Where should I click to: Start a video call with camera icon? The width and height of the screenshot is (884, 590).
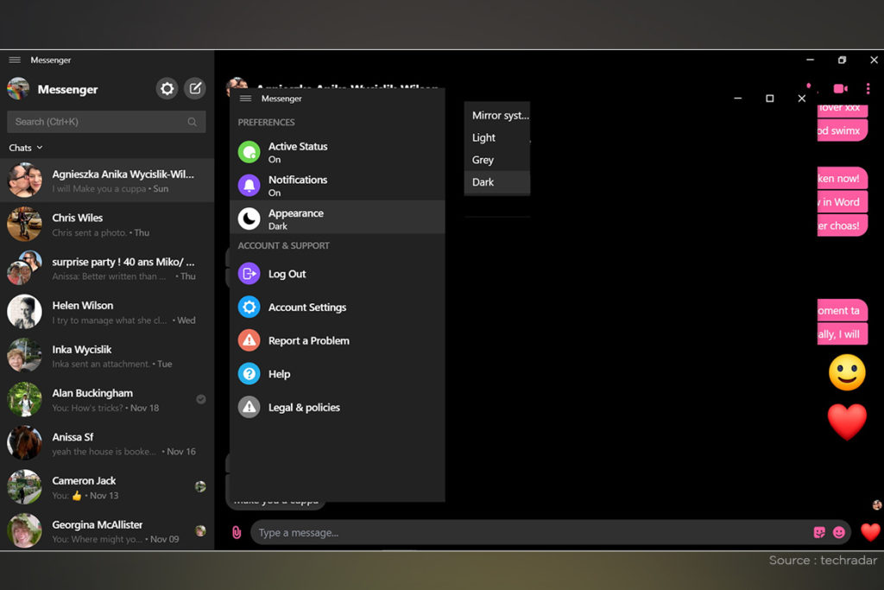(x=840, y=89)
